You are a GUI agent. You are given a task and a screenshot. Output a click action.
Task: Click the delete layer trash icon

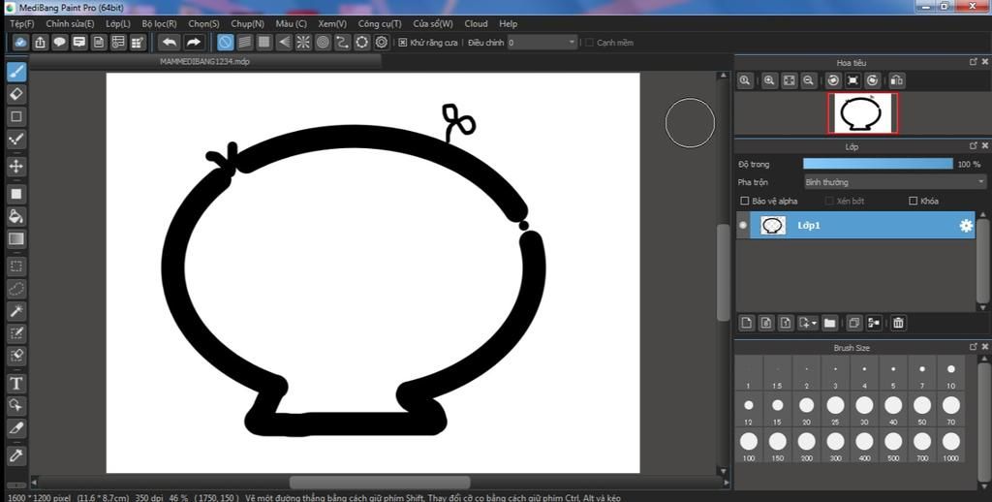coord(898,323)
